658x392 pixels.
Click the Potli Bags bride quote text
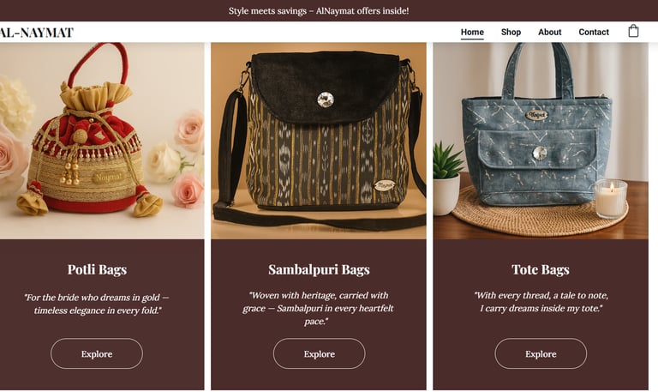pyautogui.click(x=98, y=304)
